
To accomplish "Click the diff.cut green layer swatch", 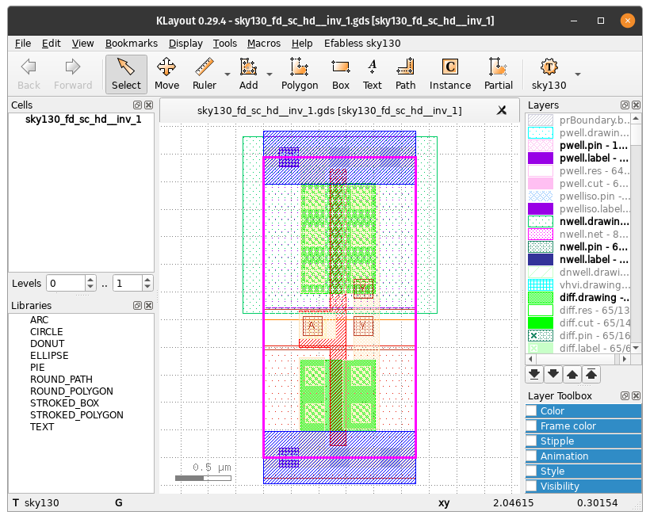I will (541, 322).
